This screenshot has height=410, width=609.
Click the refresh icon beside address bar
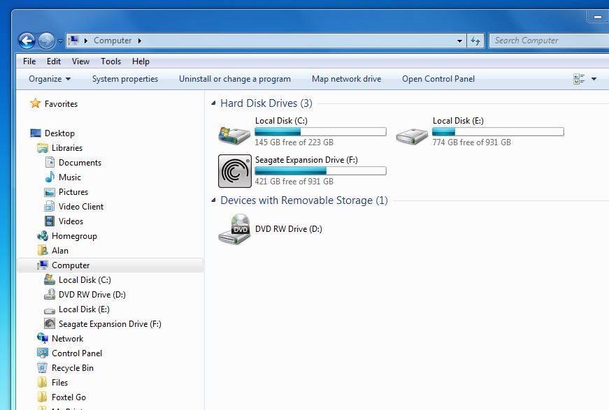(475, 41)
